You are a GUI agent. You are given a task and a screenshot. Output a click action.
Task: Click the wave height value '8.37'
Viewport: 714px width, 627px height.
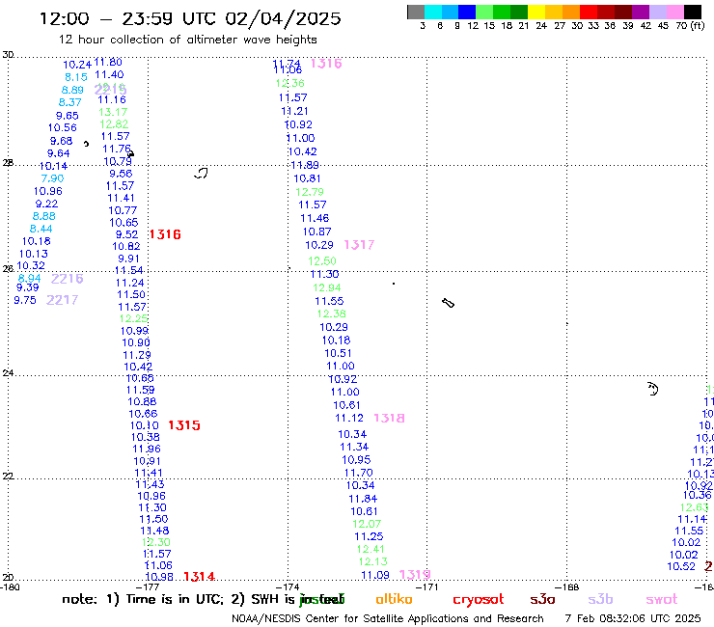(x=69, y=102)
